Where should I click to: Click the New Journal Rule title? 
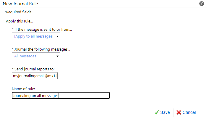coord(20,4)
